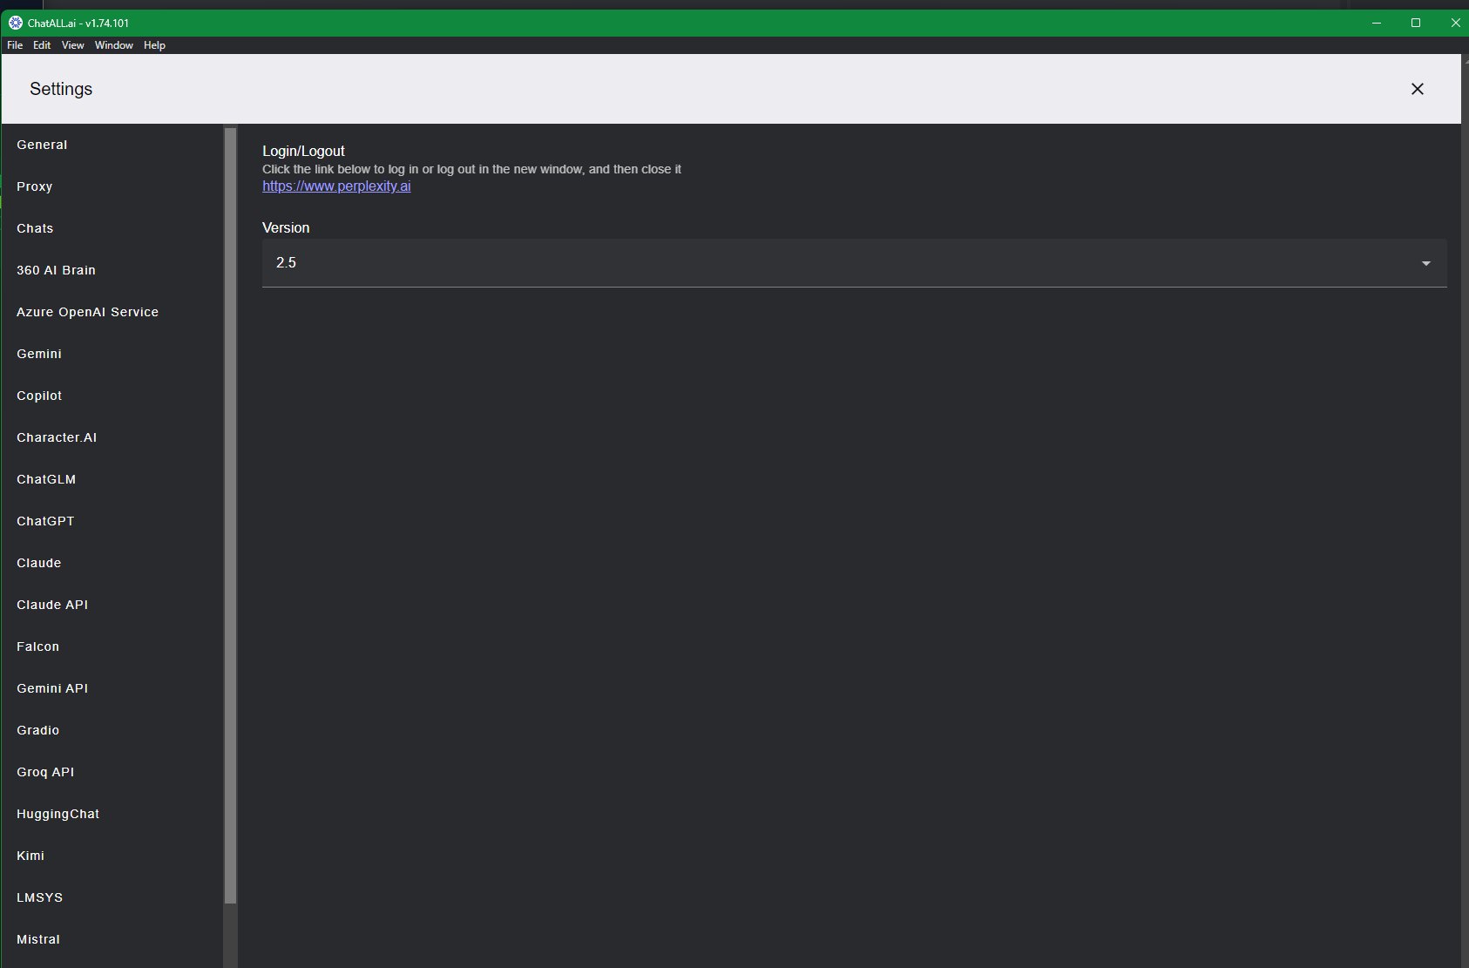Select the Version field showing 2.5
Viewport: 1469px width, 968px height.
pyautogui.click(x=854, y=263)
